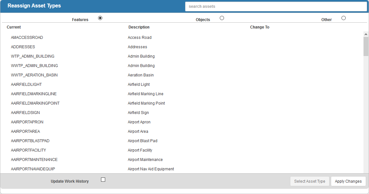Select the AAIRPORTAPRON asset row

click(27, 122)
